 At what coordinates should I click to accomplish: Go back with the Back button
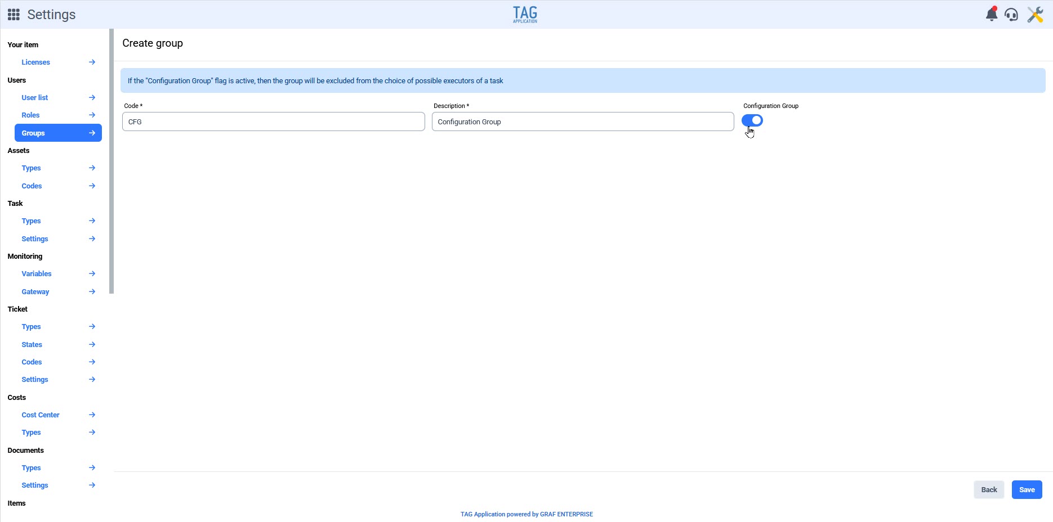tap(989, 489)
